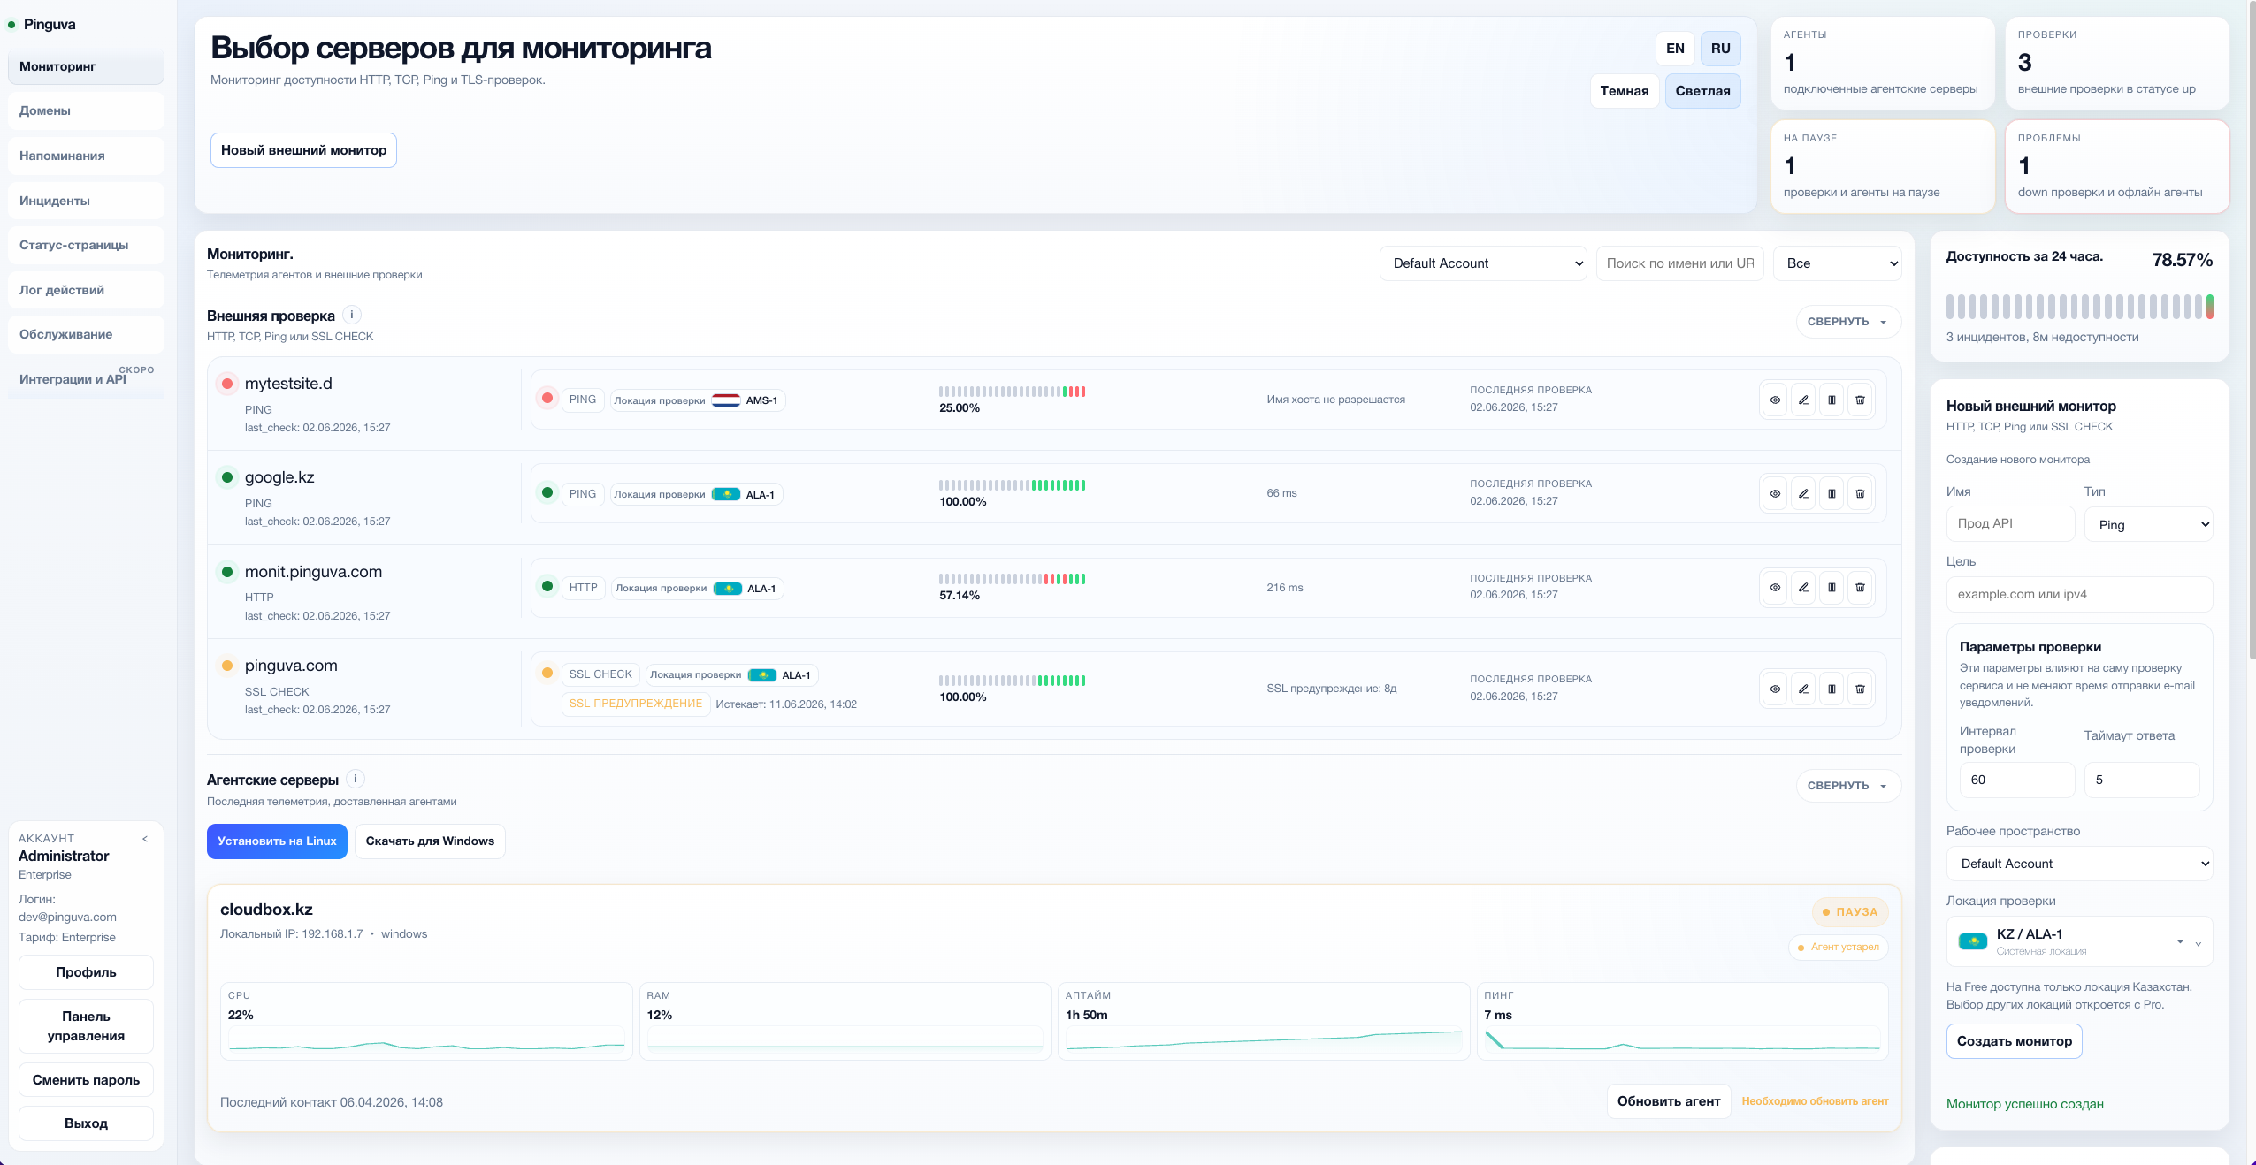This screenshot has height=1165, width=2256.
Task: Collapse the Аккаунт panel with its chevron
Action: pos(145,838)
